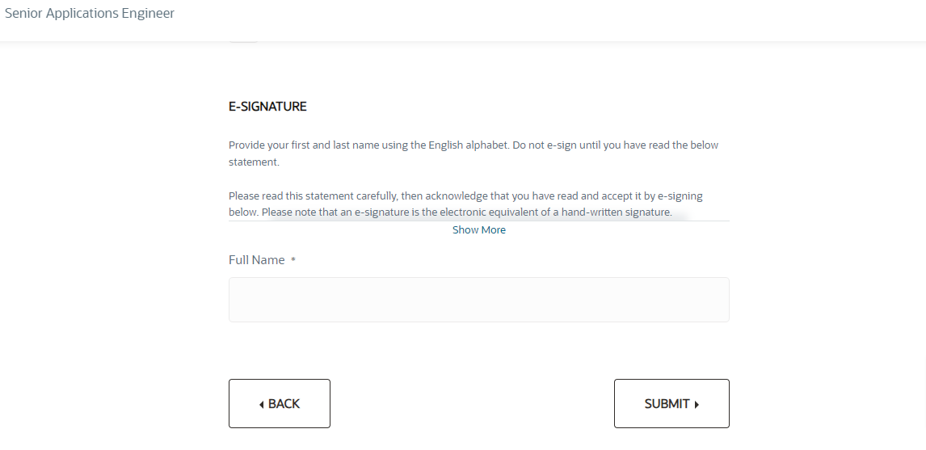Click the left arrow icon on BACK button
This screenshot has height=450, width=926.
click(x=262, y=405)
